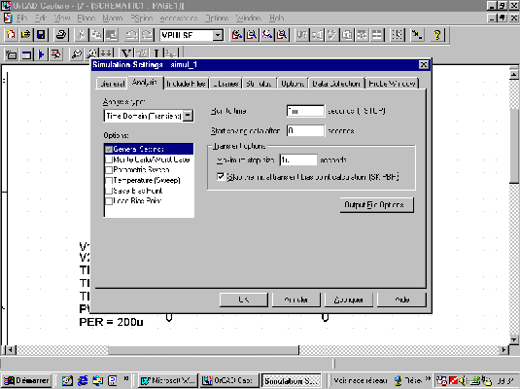Click the View Simulation Results icon
520x389 pixels.
point(56,54)
